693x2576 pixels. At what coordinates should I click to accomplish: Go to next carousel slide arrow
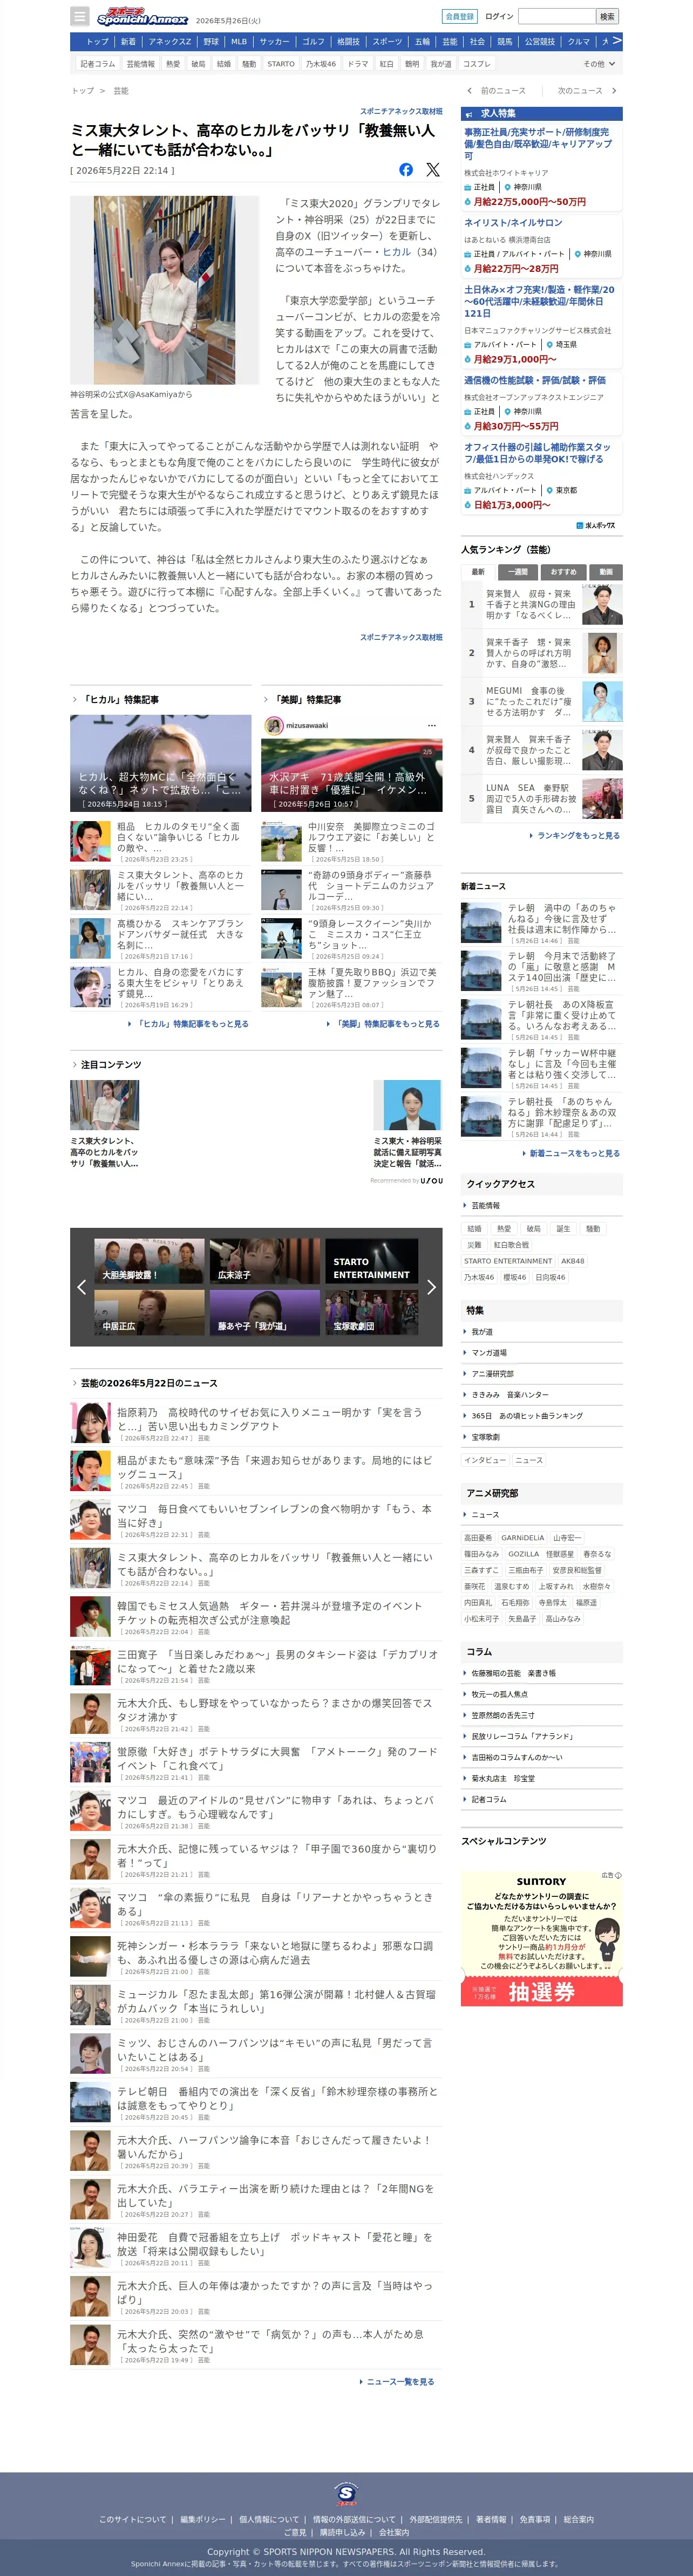(431, 1287)
